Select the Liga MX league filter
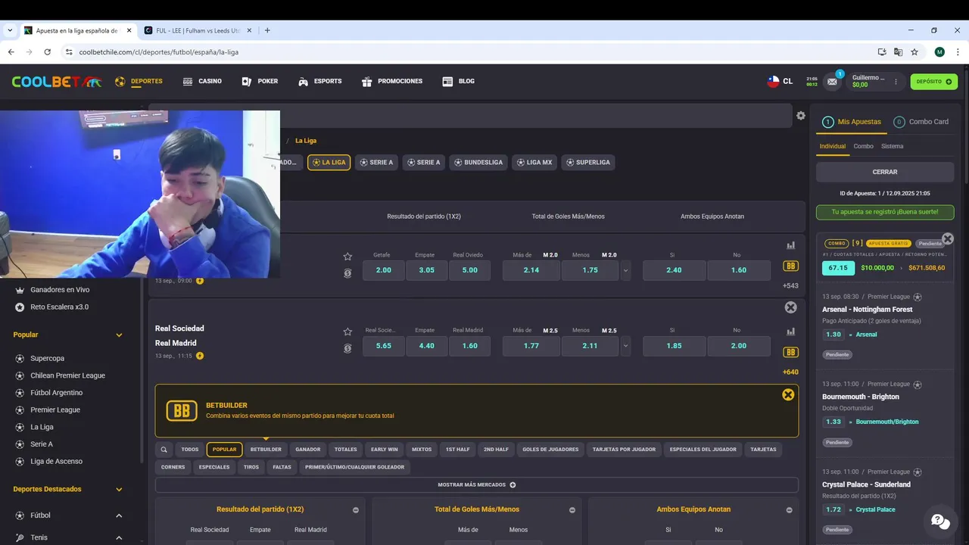 pyautogui.click(x=534, y=162)
